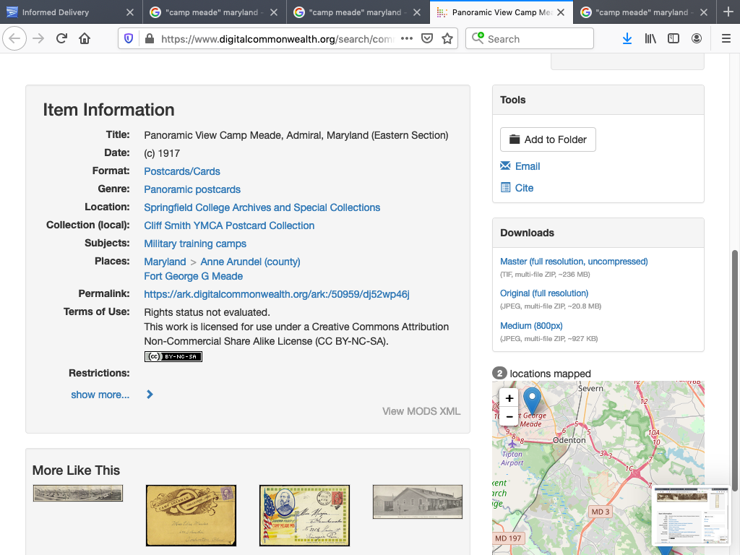
Task: Expand details with 'show more...'
Action: click(100, 395)
